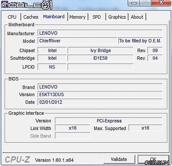The width and height of the screenshot is (172, 166).
Task: Click the empty Side Band field
Action: 73,136
